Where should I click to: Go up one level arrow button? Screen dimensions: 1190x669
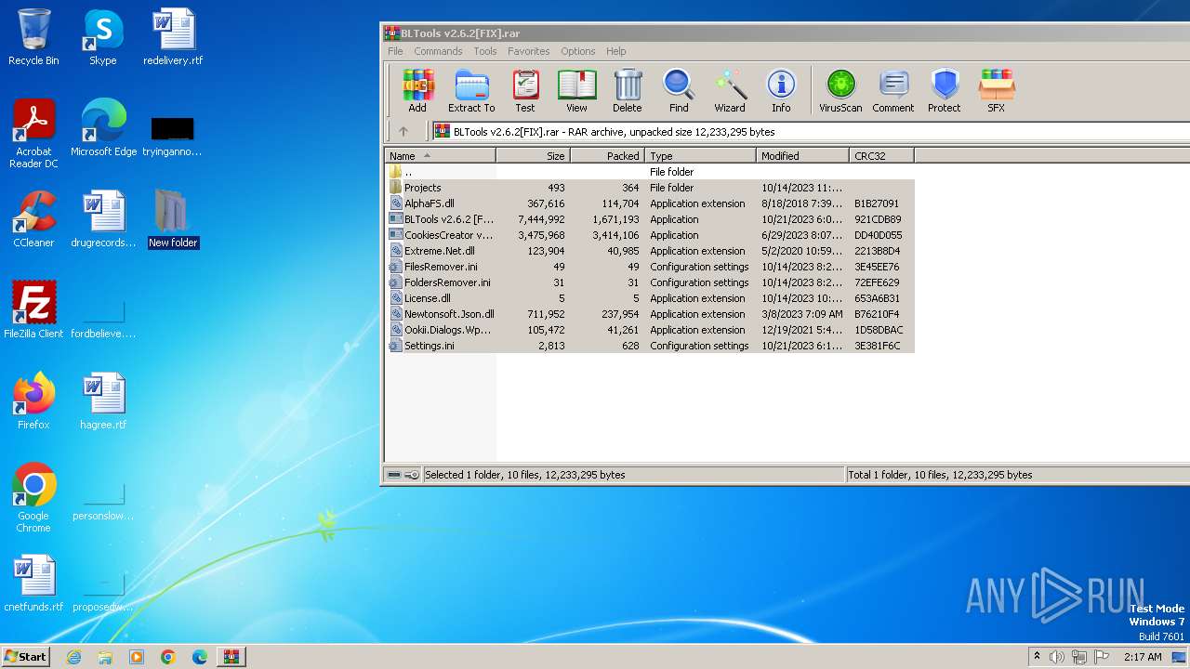point(403,131)
